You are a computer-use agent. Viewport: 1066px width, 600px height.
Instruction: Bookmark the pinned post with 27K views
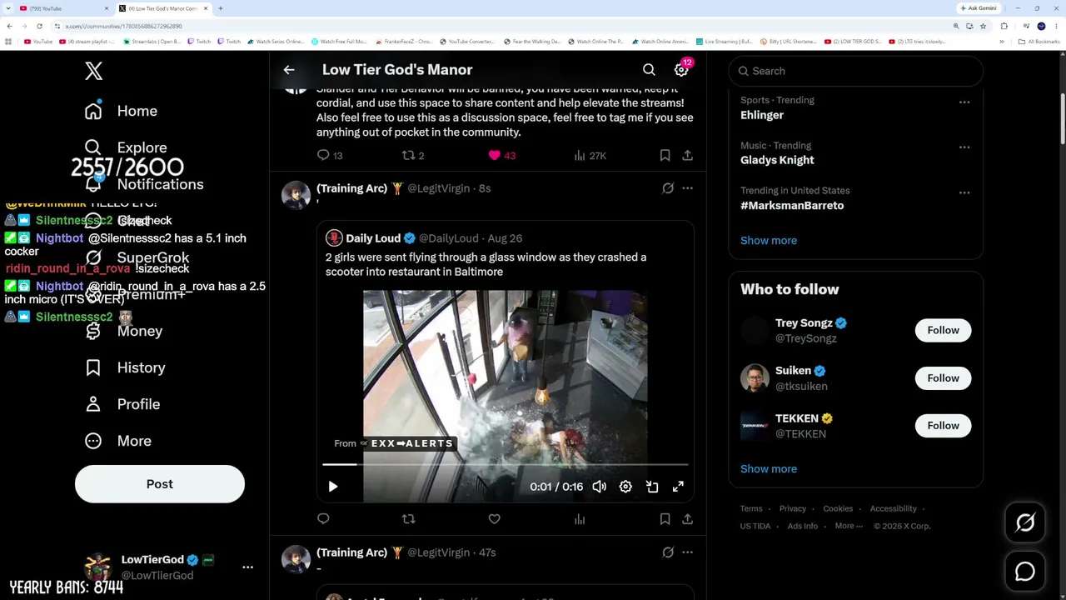point(665,156)
